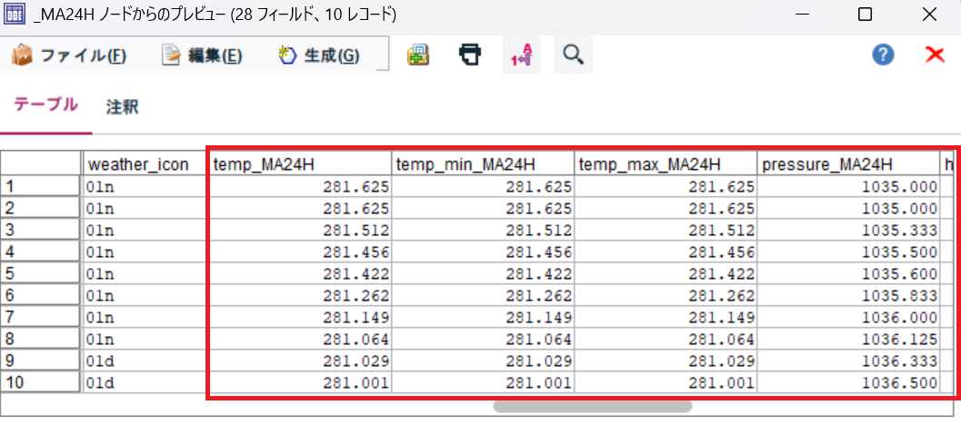This screenshot has width=961, height=425.
Task: Click temp_MA24H cell 281.029
Action: pos(299,362)
